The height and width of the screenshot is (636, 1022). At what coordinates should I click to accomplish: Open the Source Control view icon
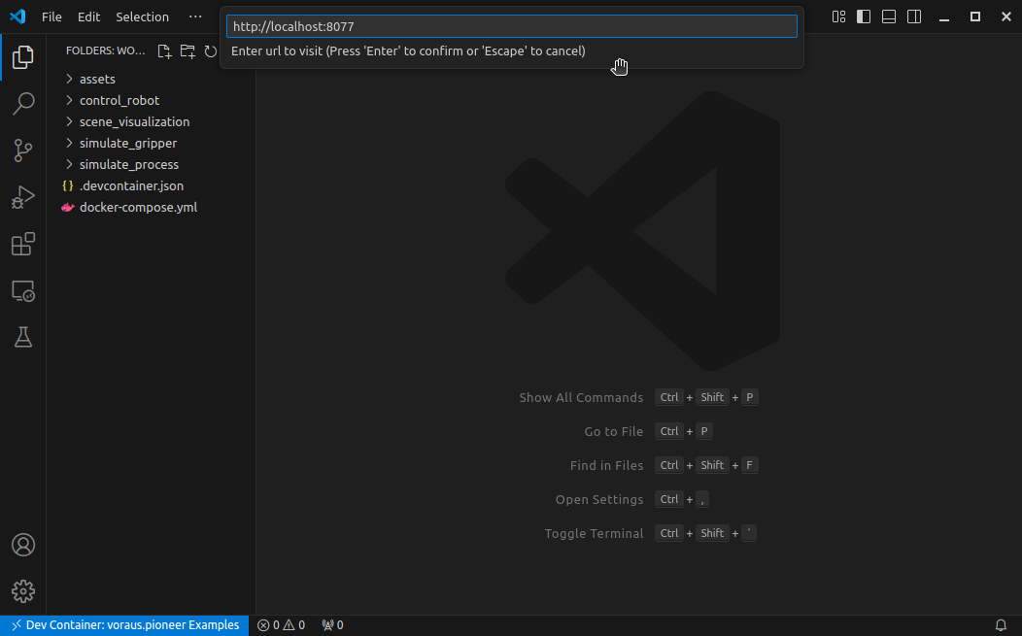tap(22, 151)
